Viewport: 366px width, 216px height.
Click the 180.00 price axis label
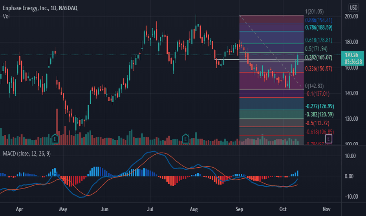[x=351, y=42]
